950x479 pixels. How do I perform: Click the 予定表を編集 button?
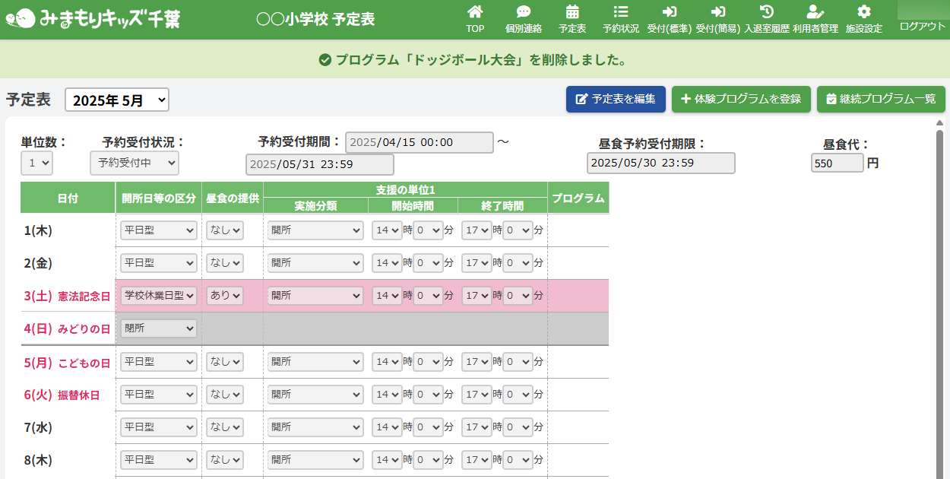click(616, 99)
